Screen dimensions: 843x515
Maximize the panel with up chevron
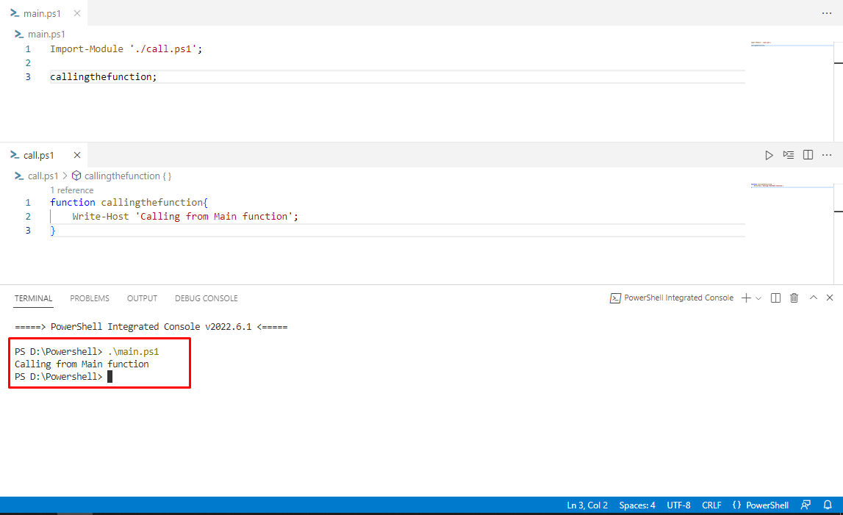click(814, 298)
